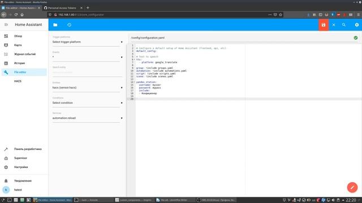Open the file history clock icon
Screen dimensions: 362x203
(x=69, y=25)
